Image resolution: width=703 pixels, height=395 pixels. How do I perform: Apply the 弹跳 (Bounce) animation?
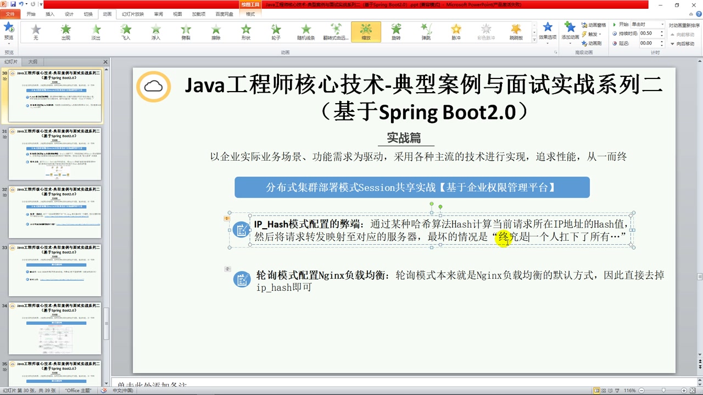click(x=426, y=32)
